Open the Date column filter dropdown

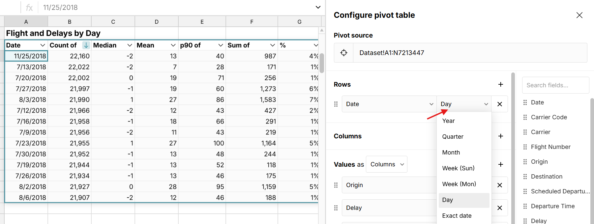pos(43,45)
